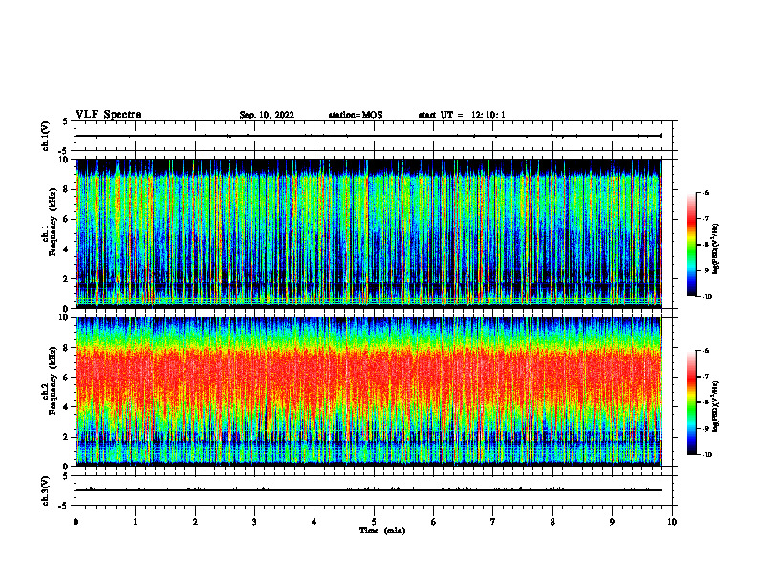
Task: Click the ch.1 colorbar "log(PSD)" label
Action: pyautogui.click(x=716, y=249)
